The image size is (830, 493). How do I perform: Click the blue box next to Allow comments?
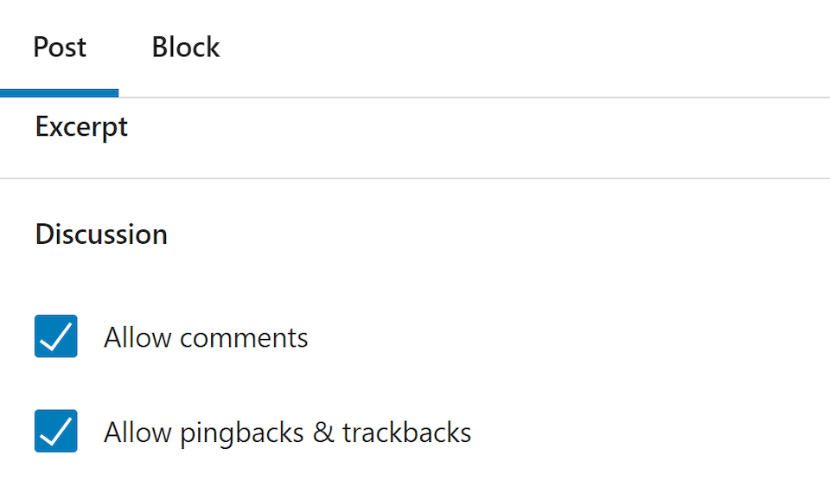pyautogui.click(x=56, y=336)
